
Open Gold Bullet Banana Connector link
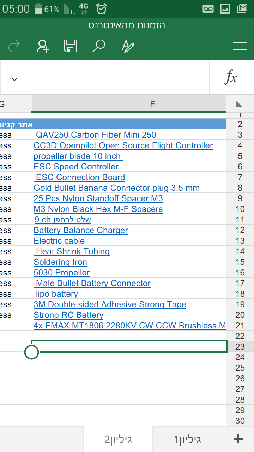[117, 188]
